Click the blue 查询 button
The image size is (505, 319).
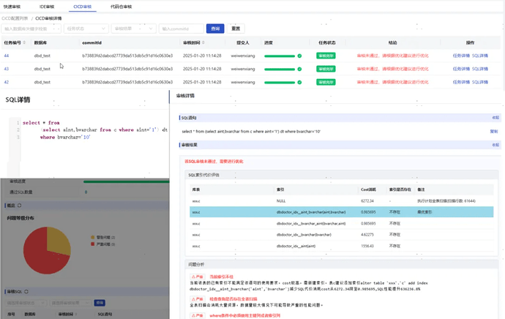pyautogui.click(x=214, y=29)
